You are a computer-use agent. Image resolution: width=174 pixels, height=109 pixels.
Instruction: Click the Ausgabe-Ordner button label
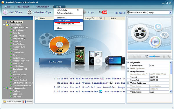pyautogui.click(x=14, y=102)
